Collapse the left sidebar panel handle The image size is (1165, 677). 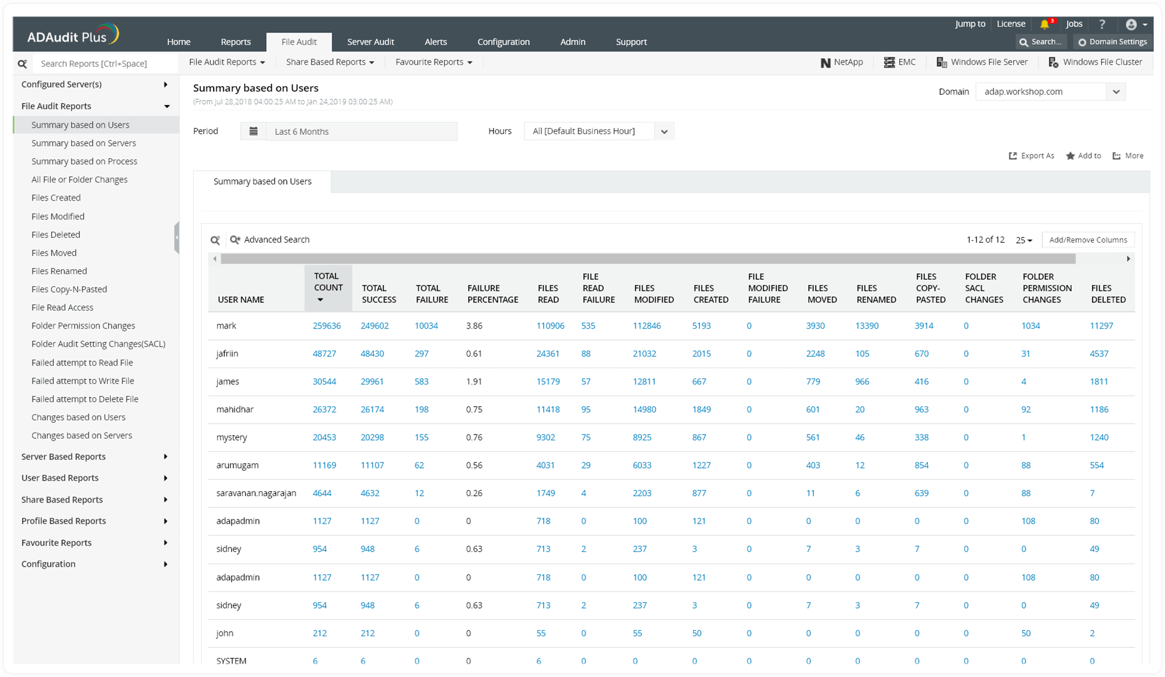coord(177,238)
